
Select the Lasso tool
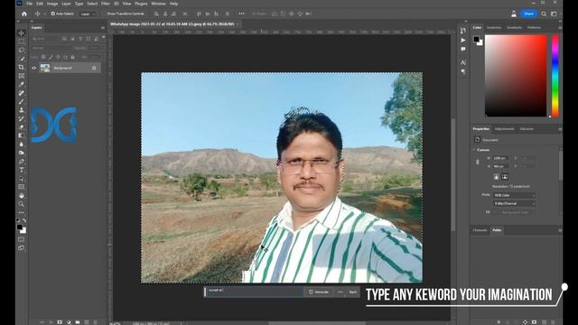[22, 50]
